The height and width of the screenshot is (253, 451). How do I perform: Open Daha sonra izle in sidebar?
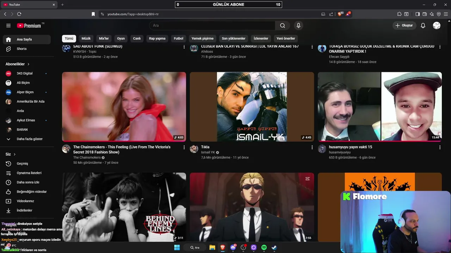pos(27,182)
